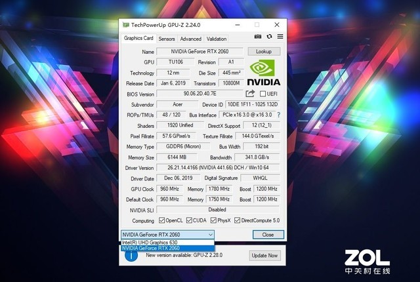This screenshot has height=282, width=420.
Task: Click the Update Now button
Action: point(264,256)
